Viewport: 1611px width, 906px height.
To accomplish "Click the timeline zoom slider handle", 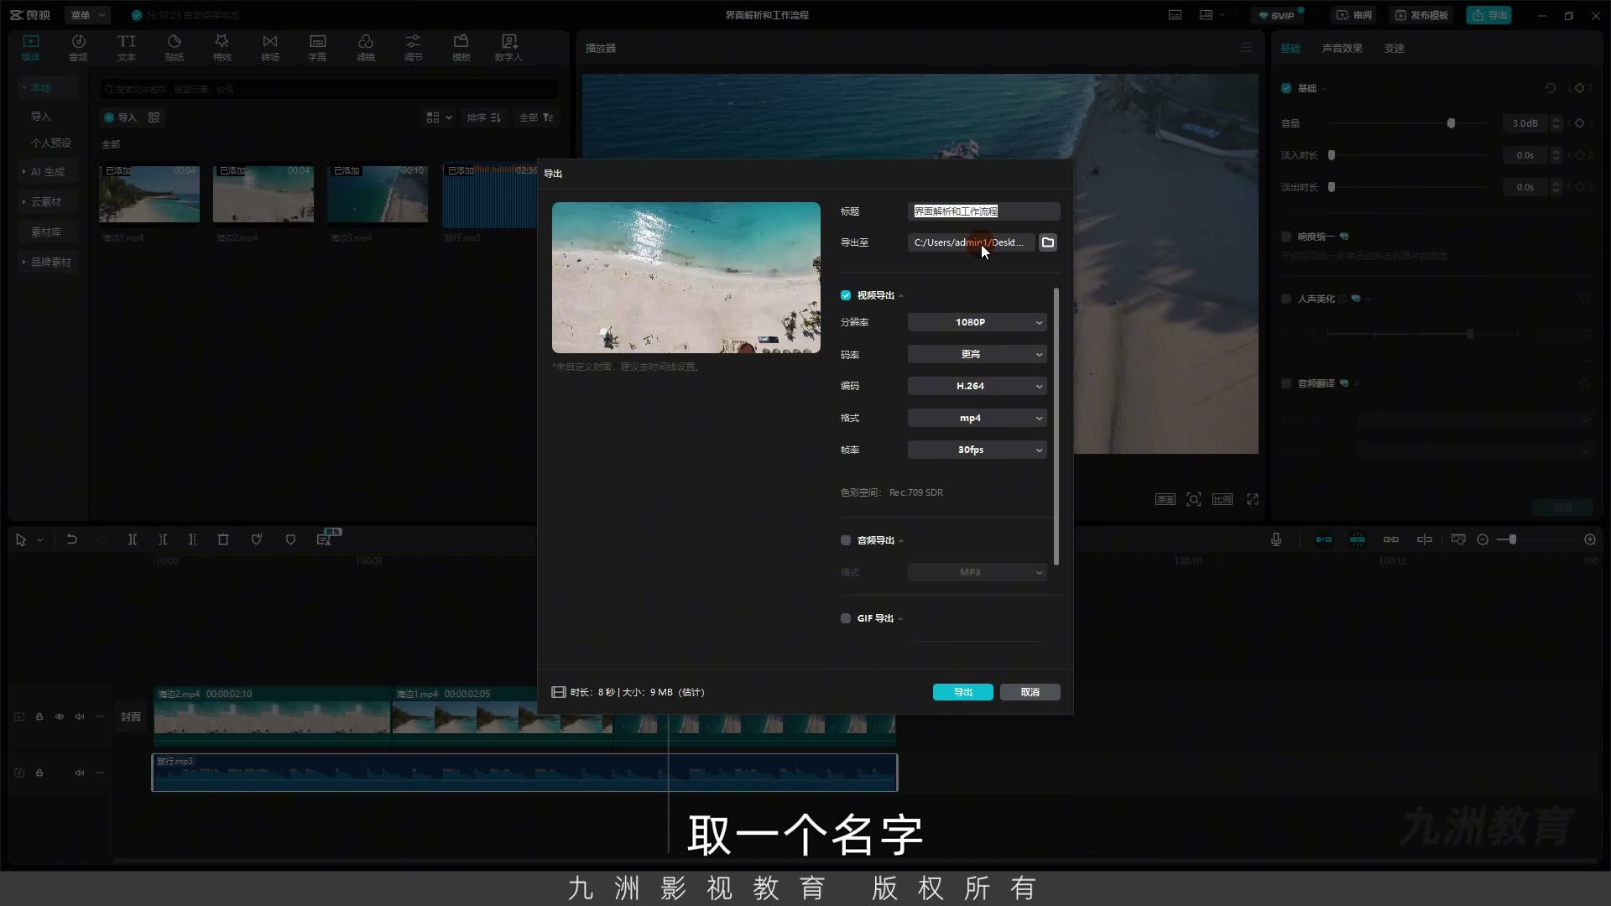I will [1512, 539].
